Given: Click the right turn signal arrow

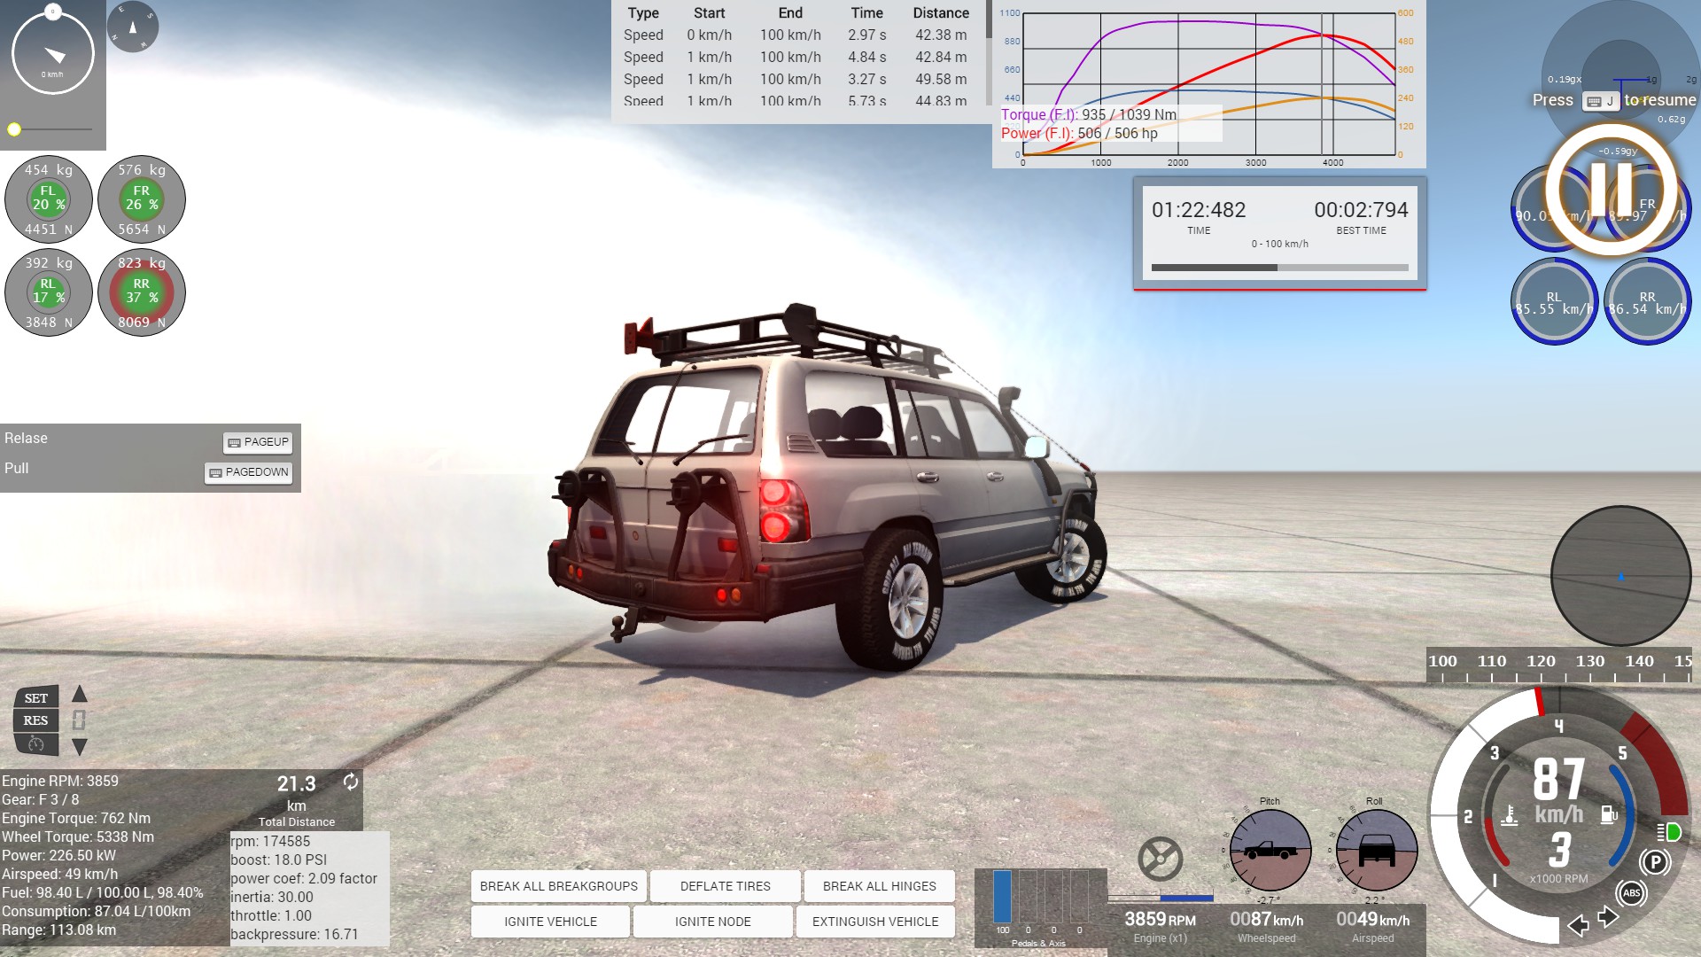Looking at the screenshot, I should tap(1608, 917).
